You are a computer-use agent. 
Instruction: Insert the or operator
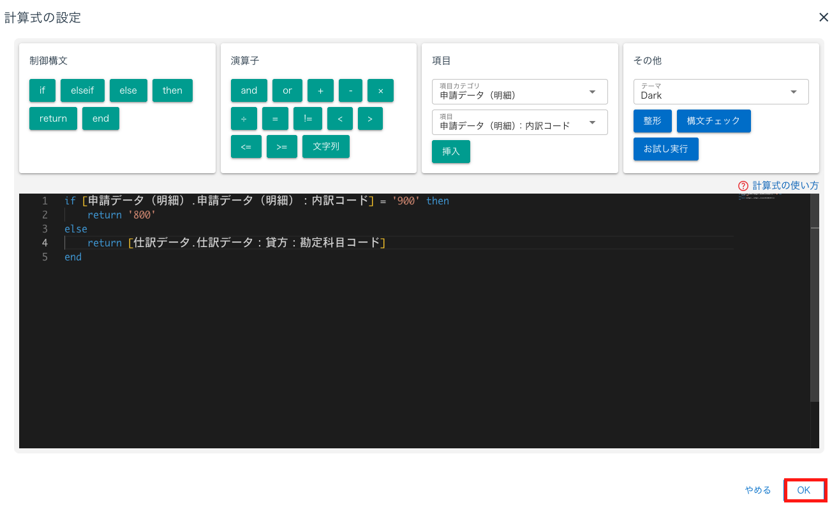click(287, 90)
